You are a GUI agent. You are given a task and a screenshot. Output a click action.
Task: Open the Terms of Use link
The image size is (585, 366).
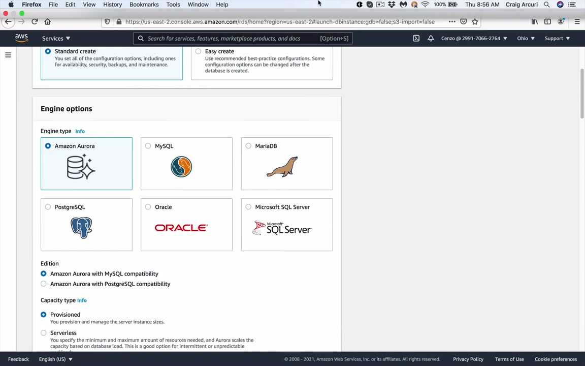(509, 359)
